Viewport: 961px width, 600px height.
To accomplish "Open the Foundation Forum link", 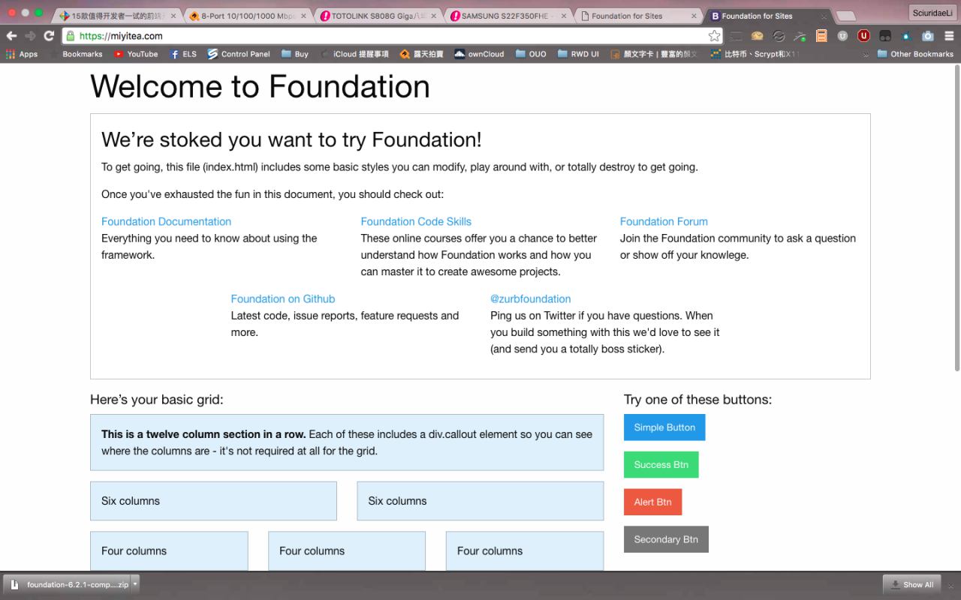I will coord(664,221).
